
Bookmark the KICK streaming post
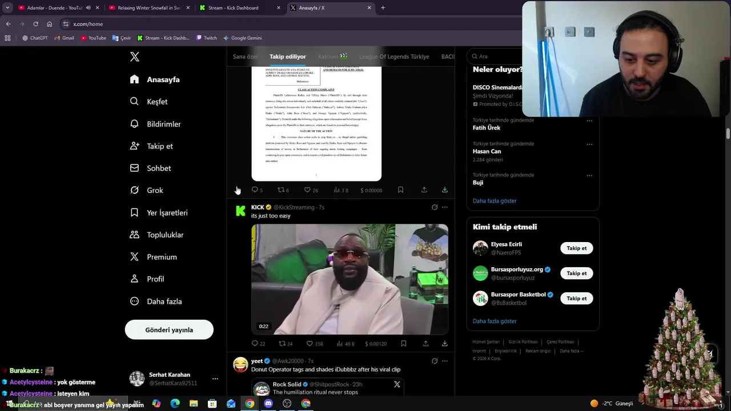click(x=404, y=344)
